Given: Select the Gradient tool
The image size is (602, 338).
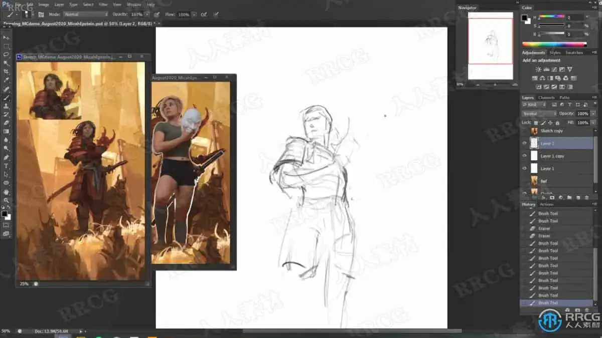Looking at the screenshot, I should [x=7, y=132].
